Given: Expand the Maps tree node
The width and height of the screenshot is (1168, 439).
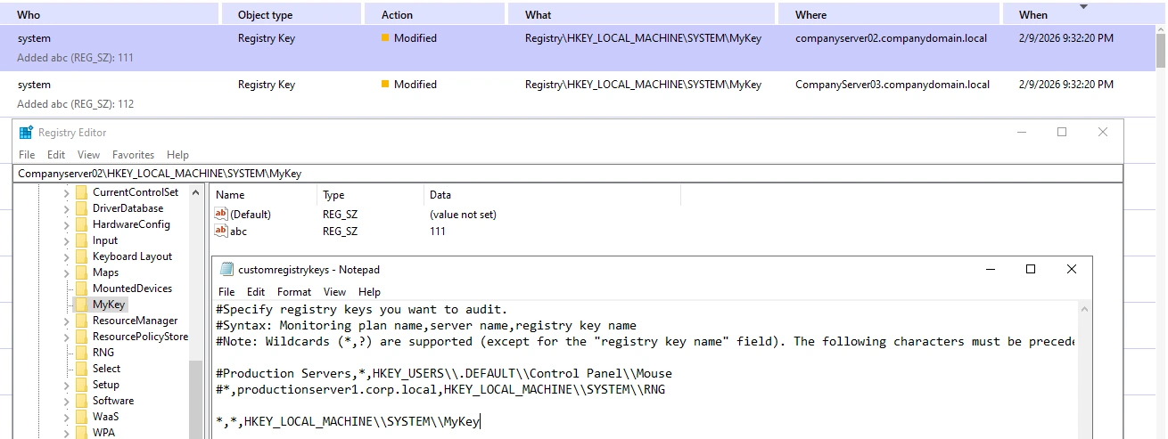Looking at the screenshot, I should (x=67, y=273).
